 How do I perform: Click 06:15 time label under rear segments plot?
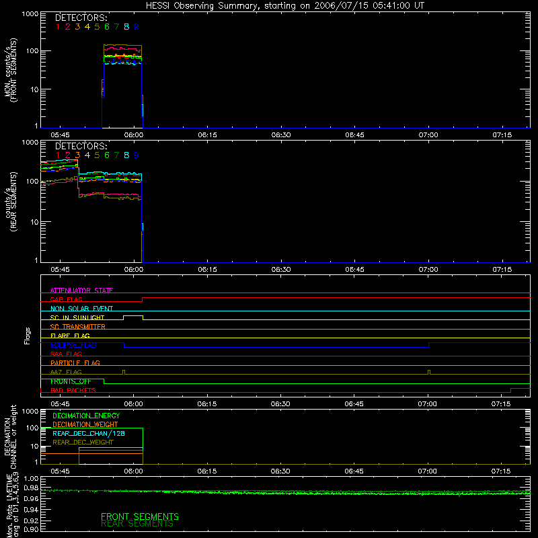[207, 270]
